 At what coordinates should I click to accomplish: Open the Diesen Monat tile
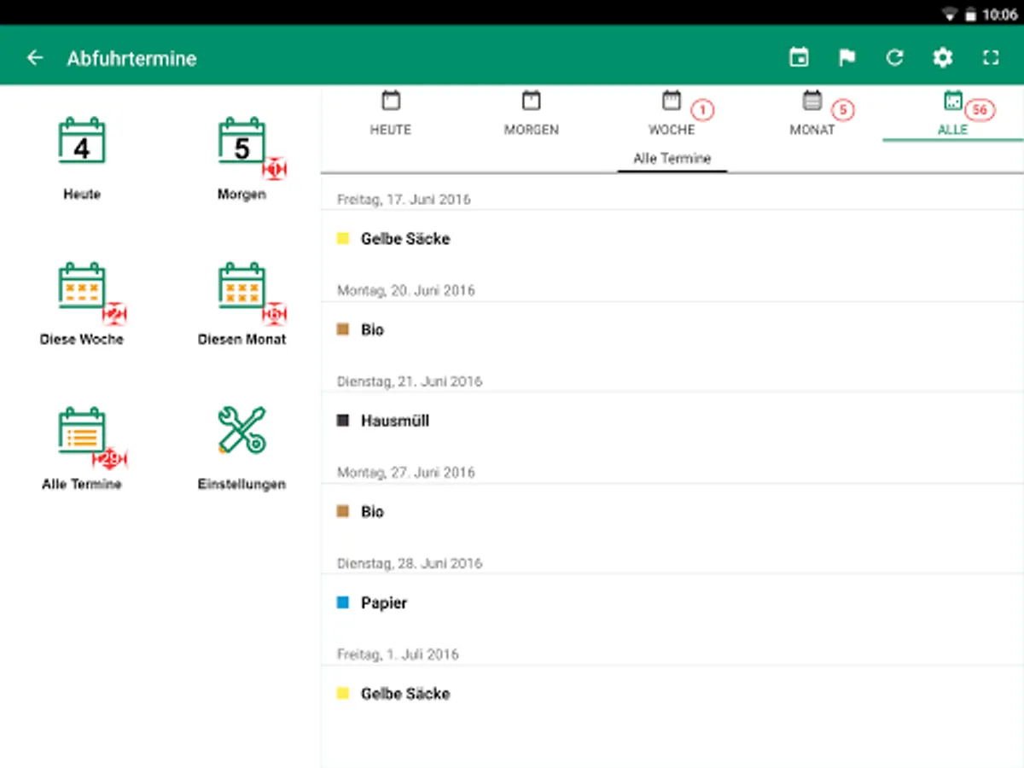pos(242,305)
